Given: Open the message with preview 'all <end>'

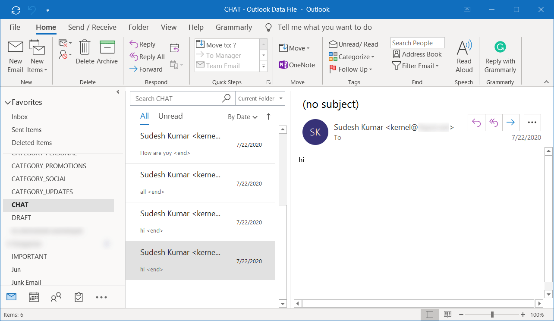Looking at the screenshot, I should click(x=200, y=183).
